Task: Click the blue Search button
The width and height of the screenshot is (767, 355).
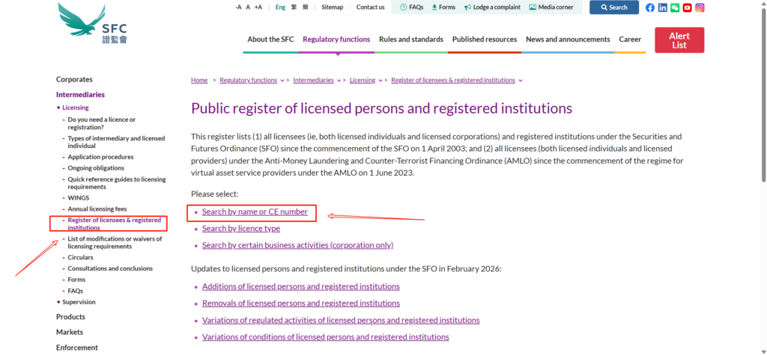Action: click(x=613, y=7)
